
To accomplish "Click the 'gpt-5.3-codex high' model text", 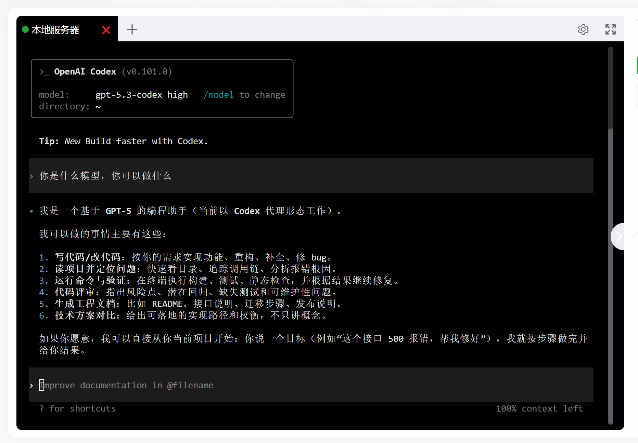I will tap(142, 95).
